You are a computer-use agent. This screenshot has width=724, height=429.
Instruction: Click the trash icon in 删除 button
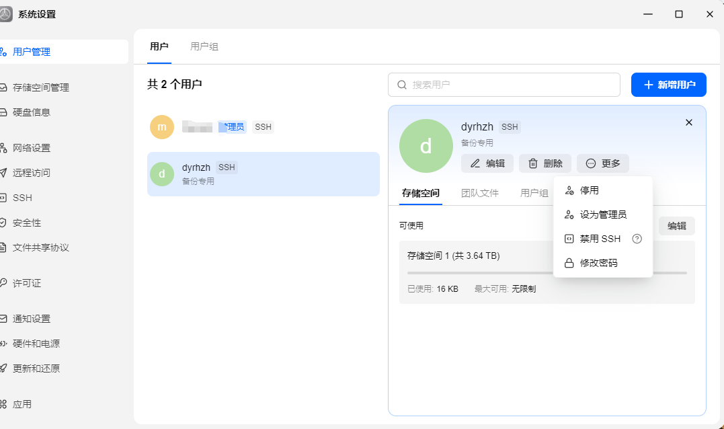click(x=533, y=163)
